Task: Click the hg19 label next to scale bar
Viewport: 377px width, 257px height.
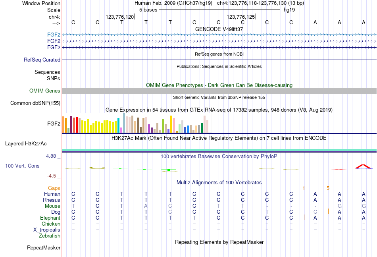Action: pos(289,10)
